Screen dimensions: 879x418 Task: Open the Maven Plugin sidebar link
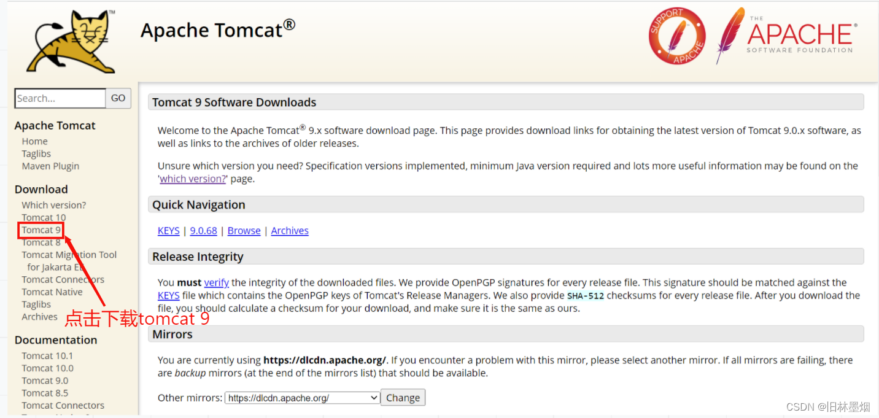pos(50,166)
